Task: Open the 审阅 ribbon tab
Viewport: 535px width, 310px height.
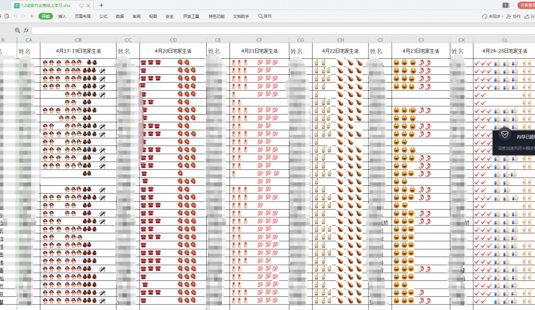Action: pos(137,16)
